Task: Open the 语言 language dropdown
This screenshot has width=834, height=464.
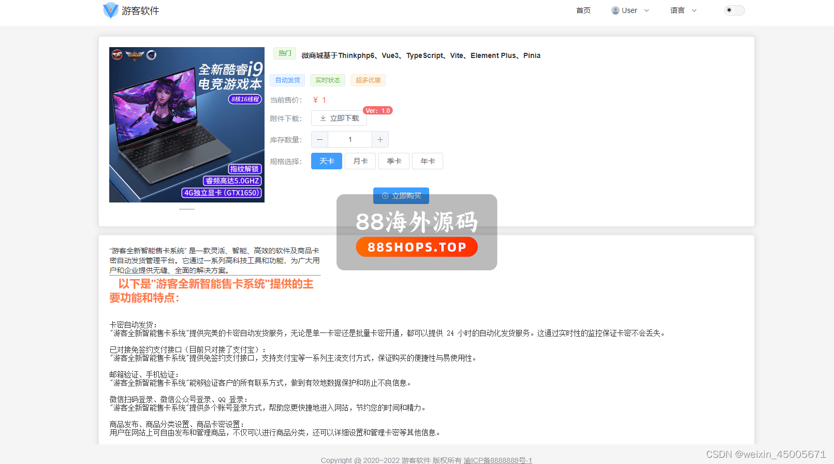Action: click(x=683, y=10)
